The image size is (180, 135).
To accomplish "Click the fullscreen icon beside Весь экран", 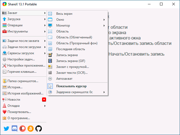I will pyautogui.click(x=50, y=14).
